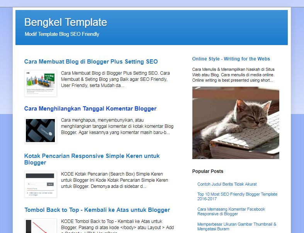Click snippet text about menghapus tanggal komentar
The image size is (304, 233).
(117, 126)
